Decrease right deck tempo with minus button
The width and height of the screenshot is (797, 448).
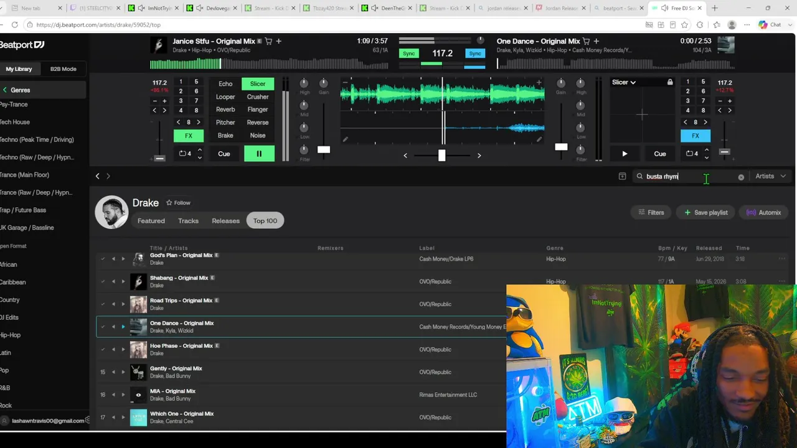point(720,101)
